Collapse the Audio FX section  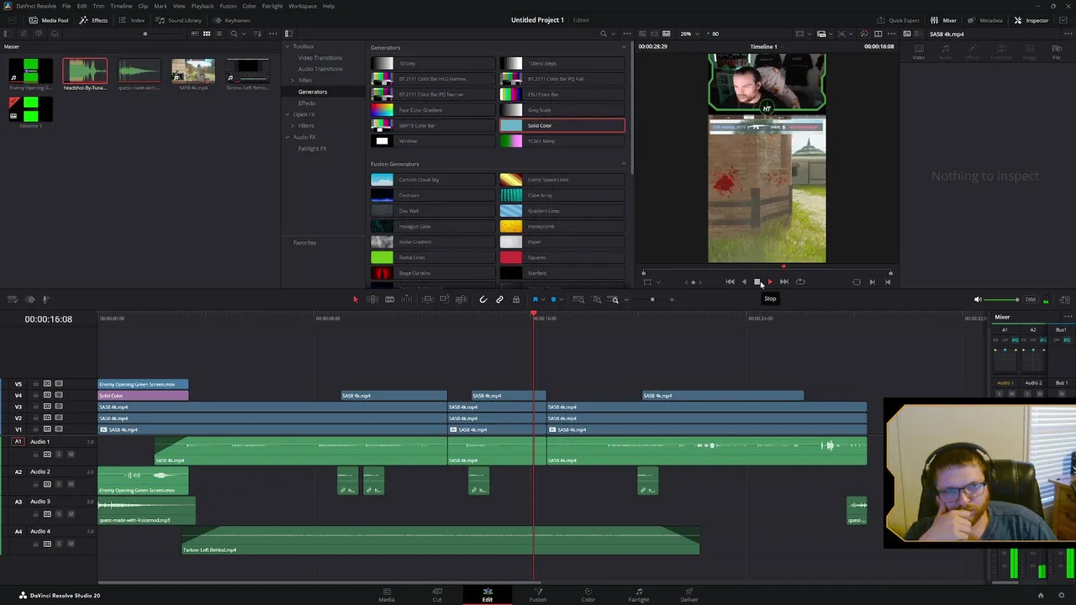(287, 137)
